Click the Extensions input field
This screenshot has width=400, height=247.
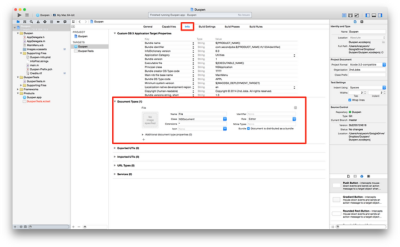202,124
